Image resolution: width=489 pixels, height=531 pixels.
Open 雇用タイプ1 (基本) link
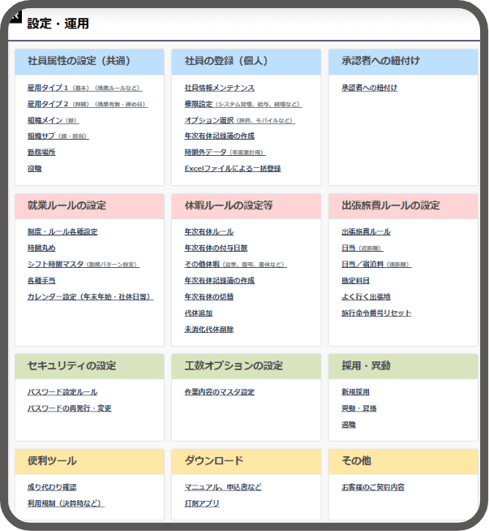point(84,88)
